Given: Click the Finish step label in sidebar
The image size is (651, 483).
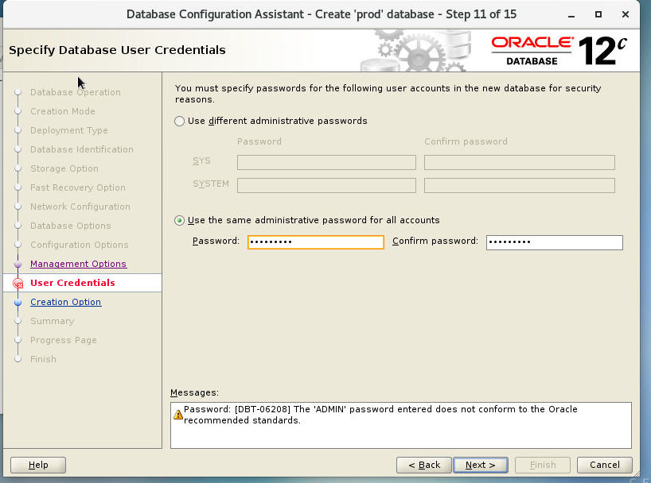Looking at the screenshot, I should tap(43, 359).
